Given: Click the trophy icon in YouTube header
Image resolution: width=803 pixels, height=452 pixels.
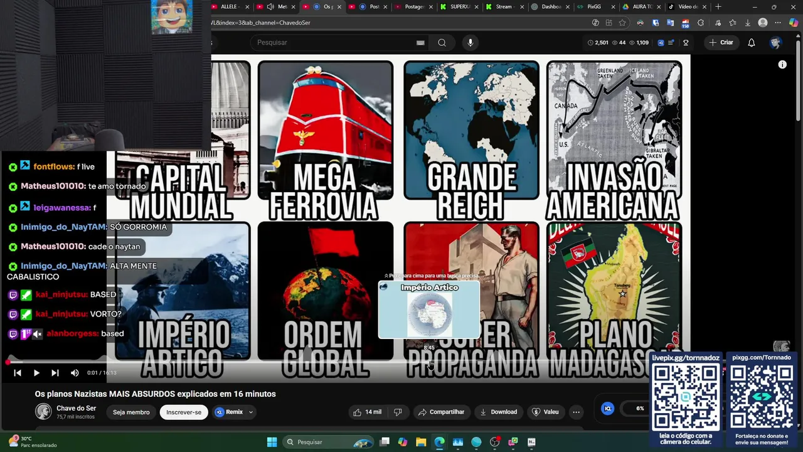Looking at the screenshot, I should pyautogui.click(x=686, y=43).
